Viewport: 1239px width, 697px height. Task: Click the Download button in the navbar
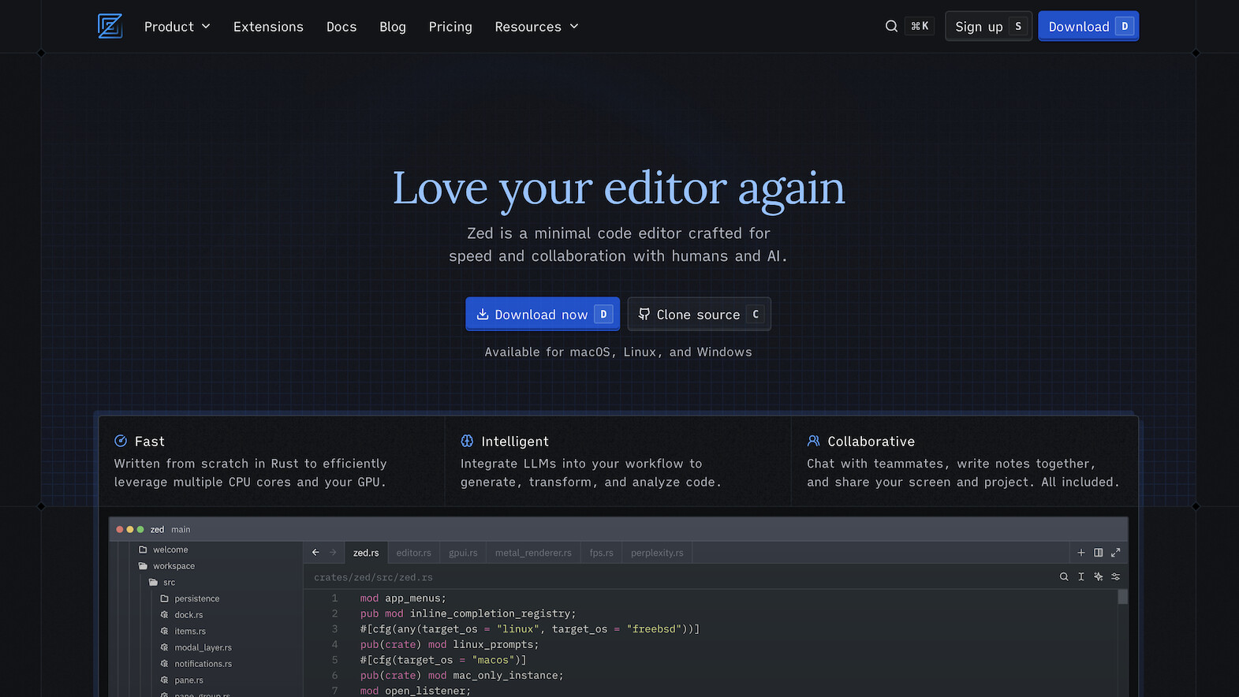tap(1088, 26)
